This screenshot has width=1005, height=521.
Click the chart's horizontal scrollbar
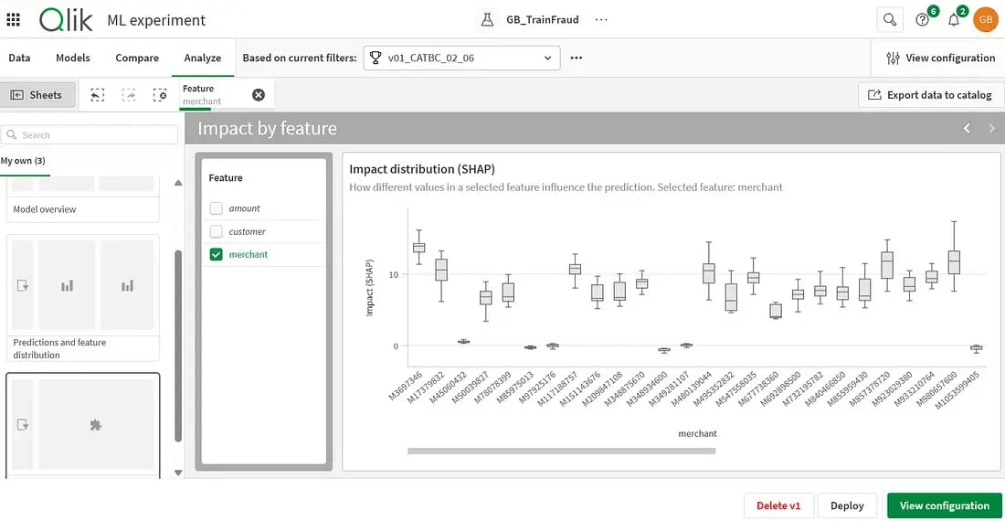pyautogui.click(x=561, y=451)
